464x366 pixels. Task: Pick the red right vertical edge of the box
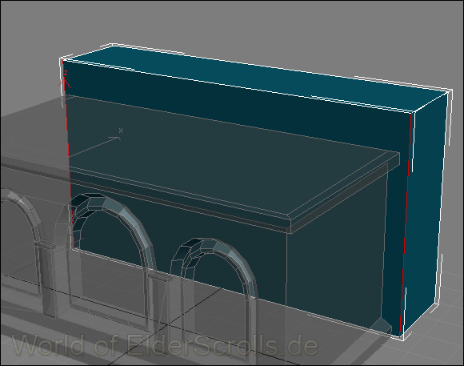click(x=406, y=225)
